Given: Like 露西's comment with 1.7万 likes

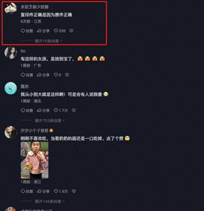Looking at the screenshot, I should click(x=61, y=110).
